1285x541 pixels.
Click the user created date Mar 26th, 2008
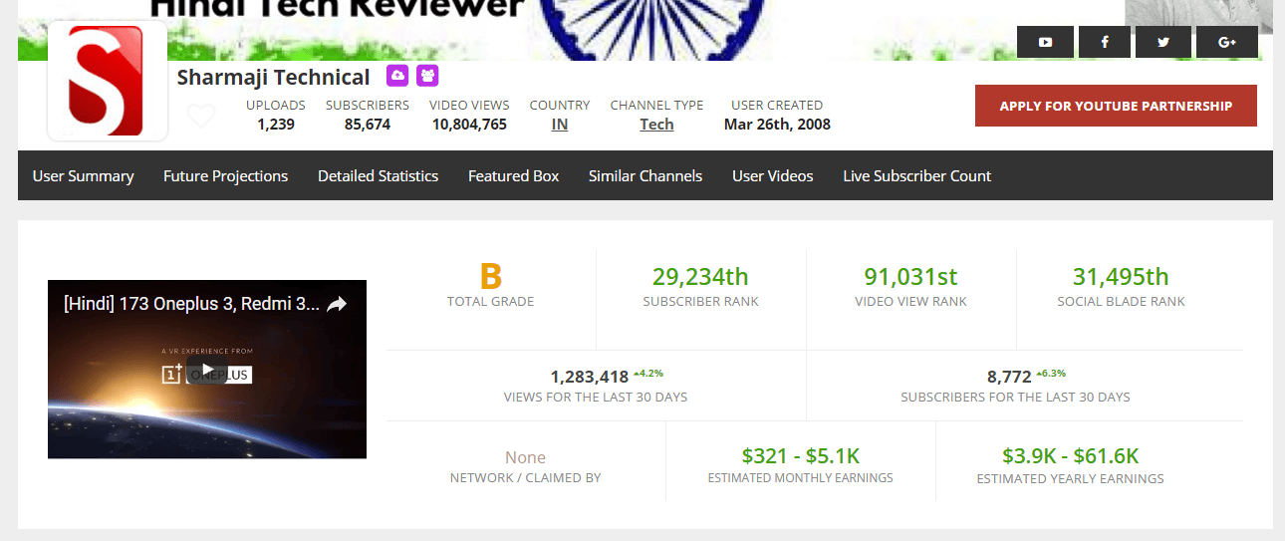(777, 125)
